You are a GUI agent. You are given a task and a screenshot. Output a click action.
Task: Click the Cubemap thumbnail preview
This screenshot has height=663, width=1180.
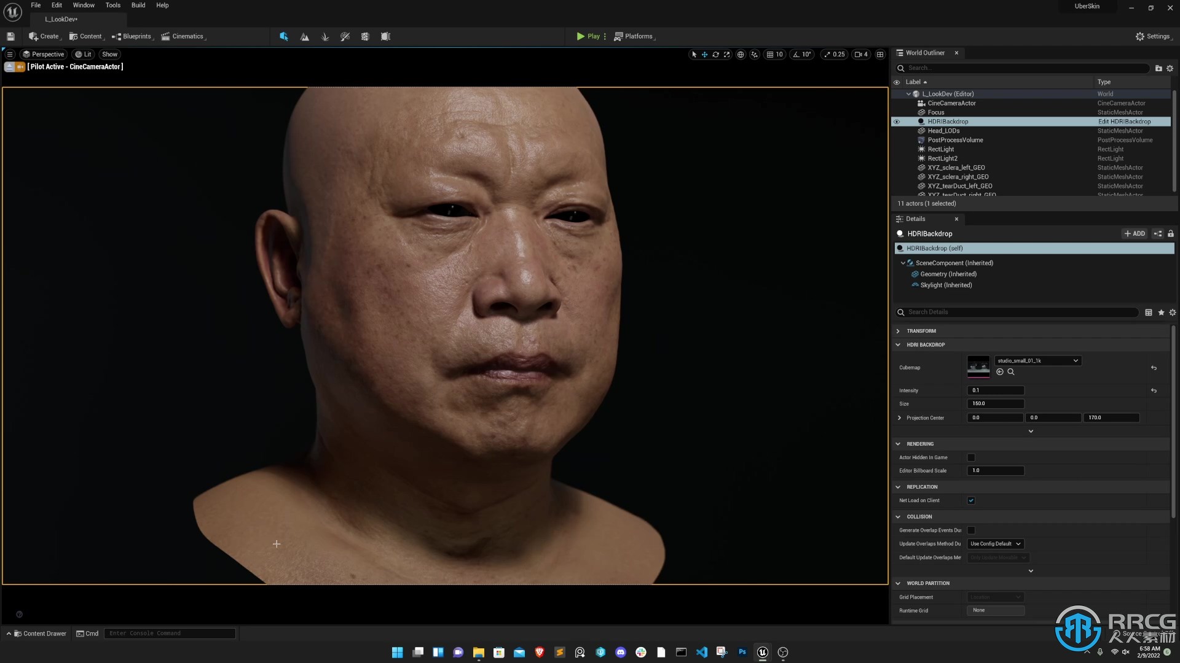pyautogui.click(x=978, y=367)
